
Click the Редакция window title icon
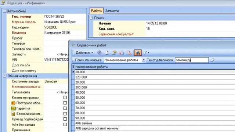coord(3,3)
